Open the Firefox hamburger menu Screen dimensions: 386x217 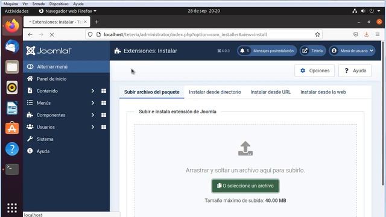378,34
